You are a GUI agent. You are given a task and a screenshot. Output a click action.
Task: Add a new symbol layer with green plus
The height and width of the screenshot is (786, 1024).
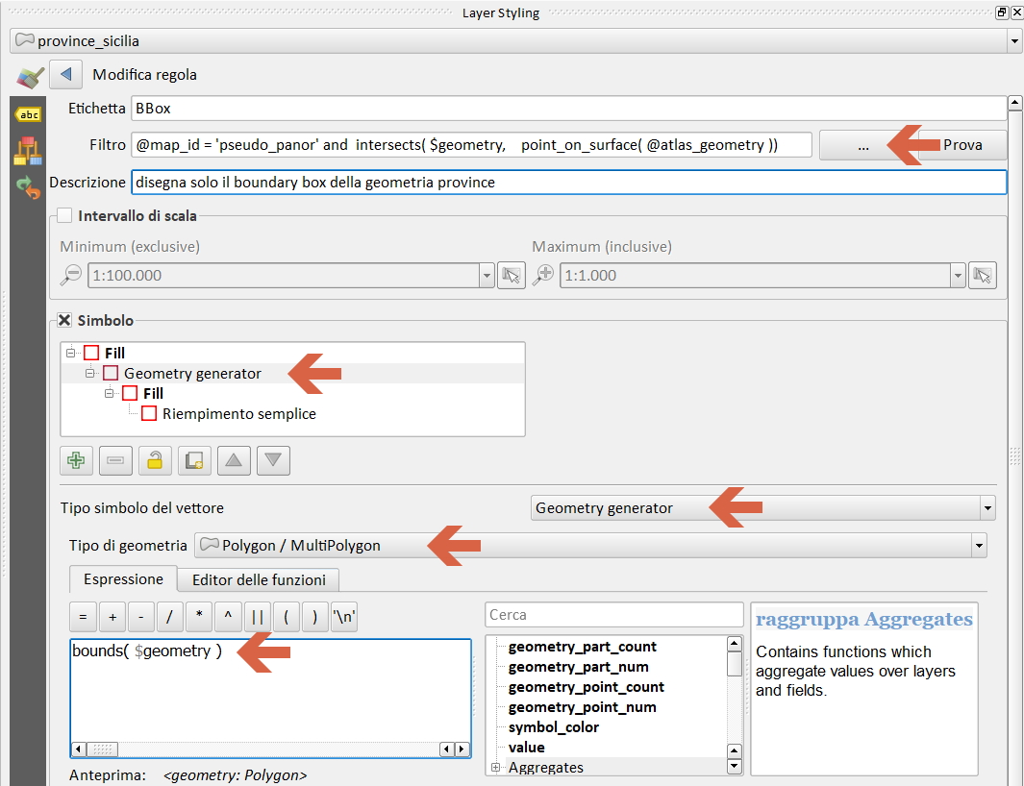[x=76, y=460]
